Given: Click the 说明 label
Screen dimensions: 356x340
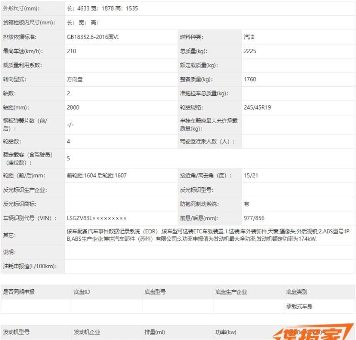Looking at the screenshot, I should tap(9, 252).
